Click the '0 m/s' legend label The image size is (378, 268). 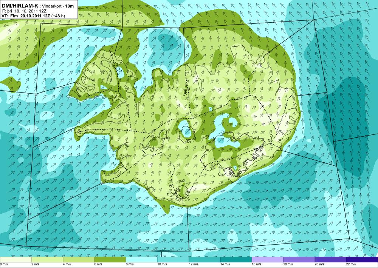4,264
